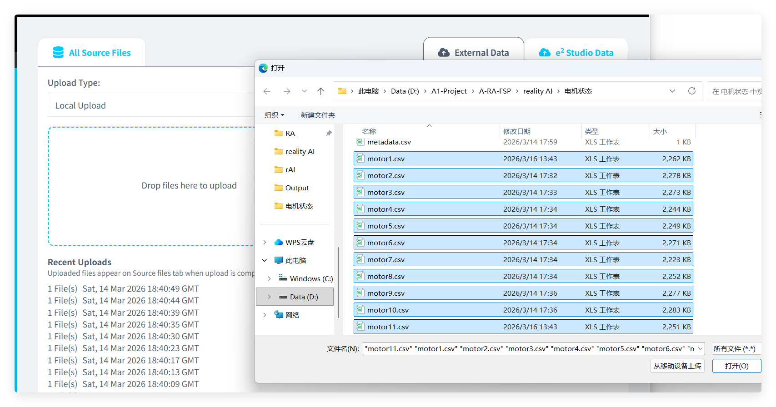The image size is (776, 407).
Task: Click the Back arrow in file dialog
Action: 267,91
